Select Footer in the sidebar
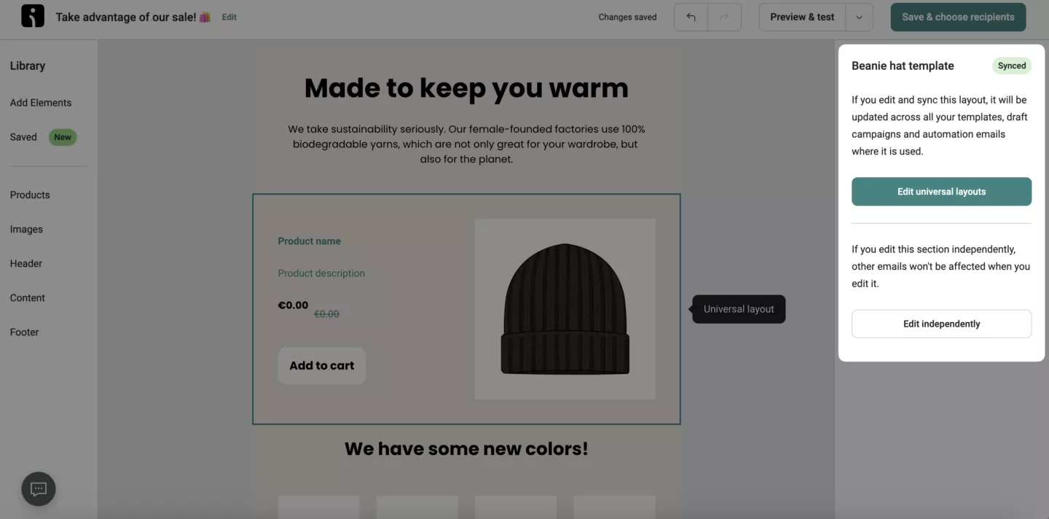The width and height of the screenshot is (1049, 519). point(24,332)
